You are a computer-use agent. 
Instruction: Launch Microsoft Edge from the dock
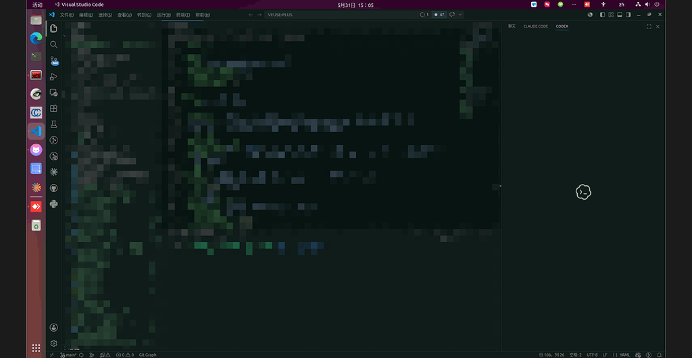pos(36,38)
